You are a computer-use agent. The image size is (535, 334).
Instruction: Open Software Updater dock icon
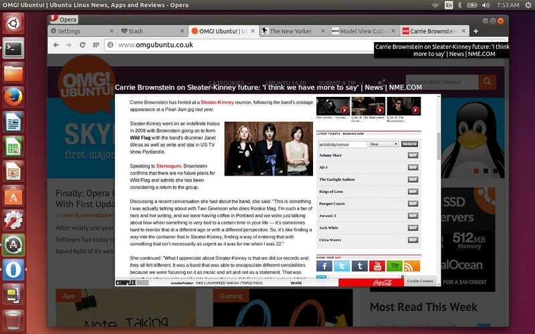13,245
